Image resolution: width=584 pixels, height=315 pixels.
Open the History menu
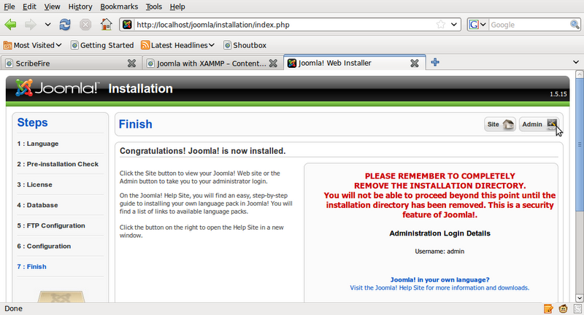[80, 7]
